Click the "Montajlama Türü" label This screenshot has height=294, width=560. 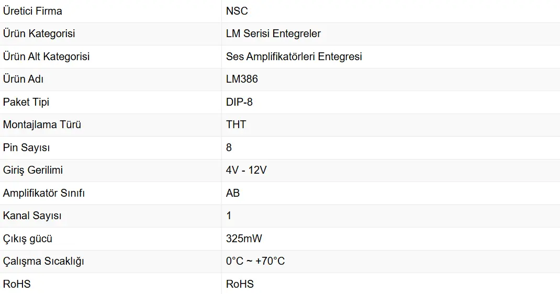[42, 125]
